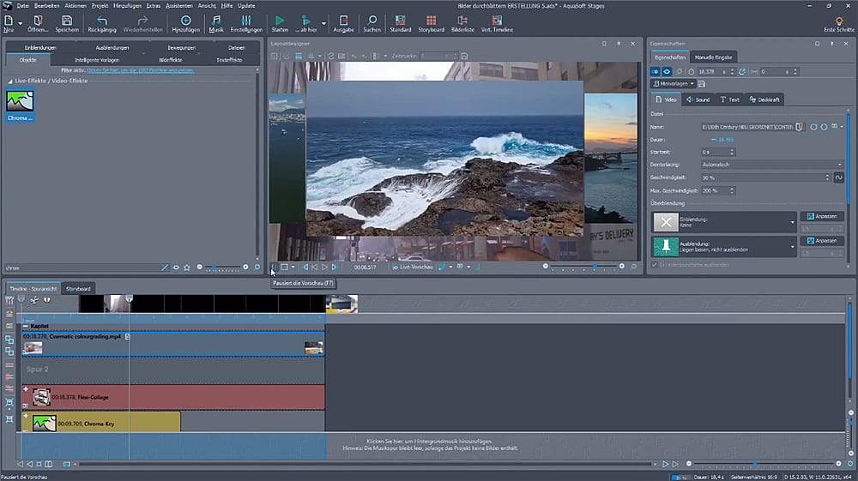Toggle the eye filter in effects search bar
This screenshot has width=858, height=481.
(x=177, y=268)
